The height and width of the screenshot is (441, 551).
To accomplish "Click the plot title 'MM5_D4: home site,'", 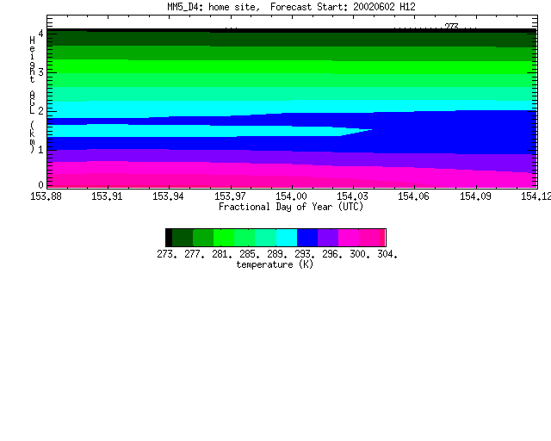I will [x=214, y=7].
